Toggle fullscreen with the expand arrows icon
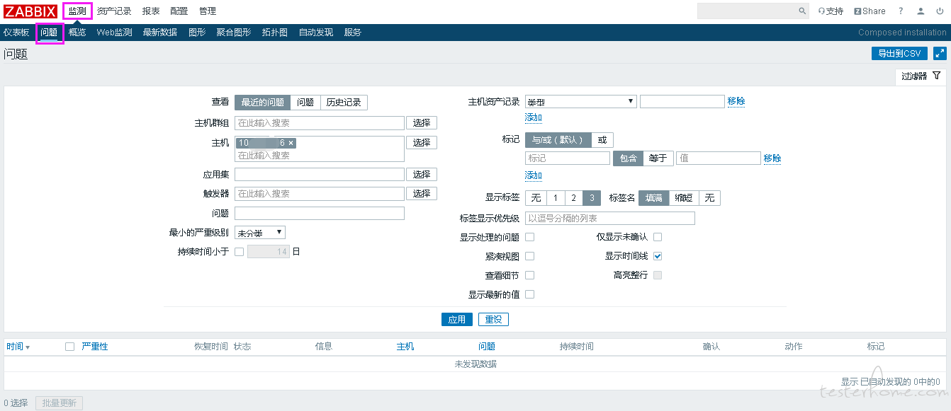Screen dimensions: 951x411 click(940, 53)
